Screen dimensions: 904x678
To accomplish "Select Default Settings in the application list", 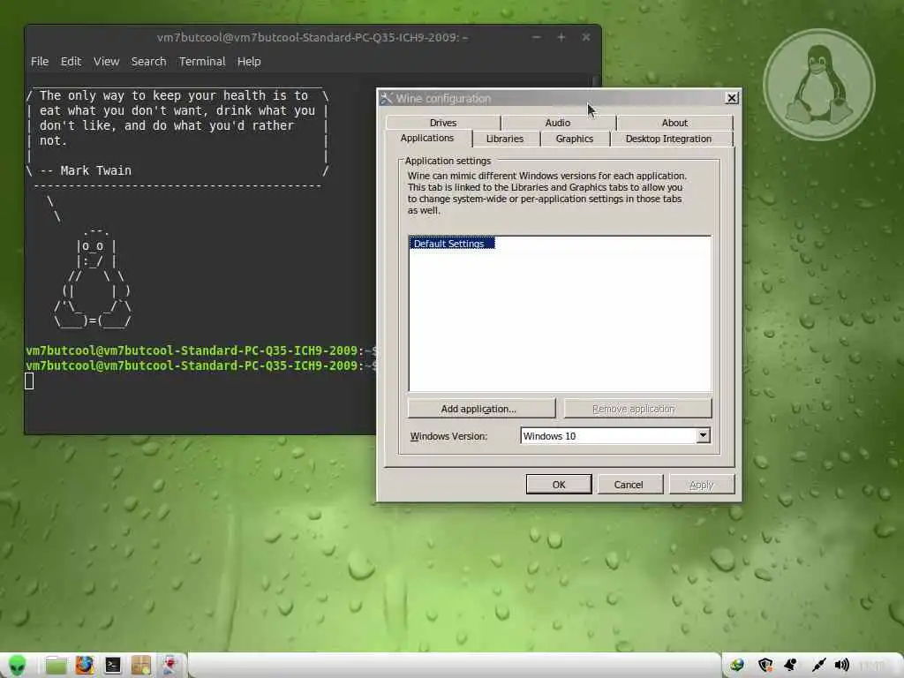I will click(452, 244).
